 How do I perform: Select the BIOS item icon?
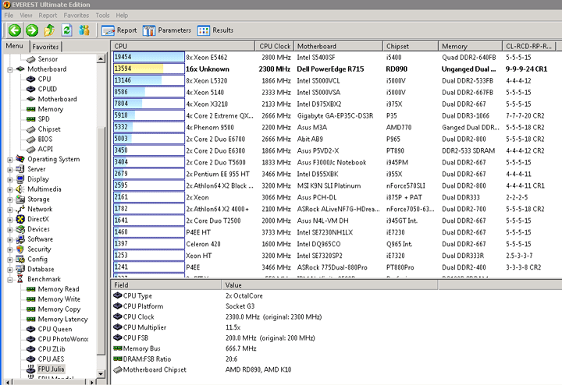pos(31,140)
